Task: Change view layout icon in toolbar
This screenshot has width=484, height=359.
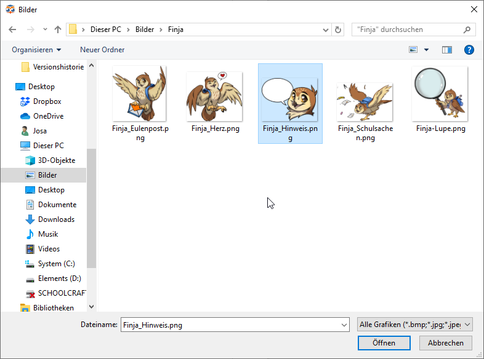Action: (x=413, y=50)
